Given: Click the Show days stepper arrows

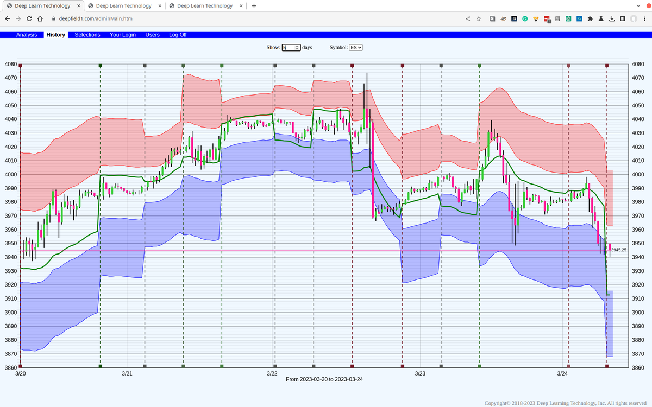Looking at the screenshot, I should [x=297, y=48].
